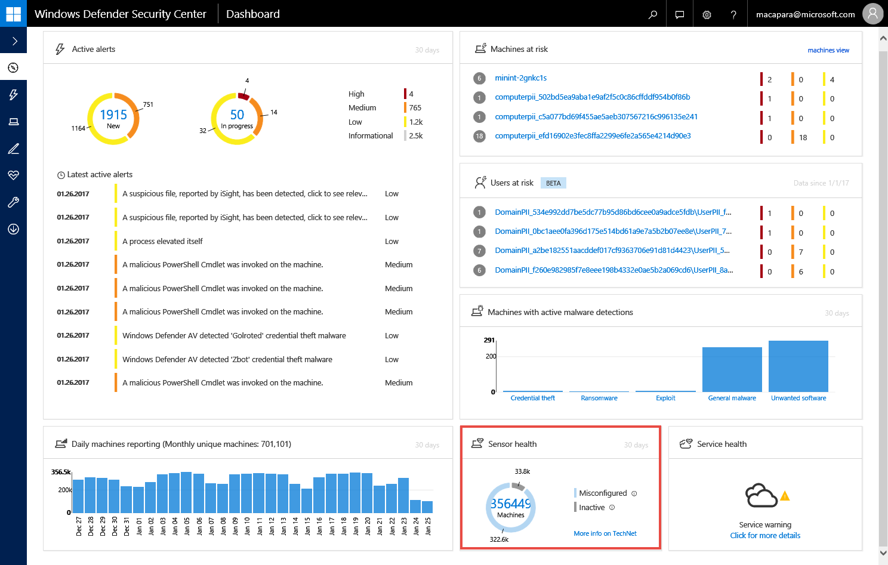Open machine minint-2gnkc1s
Image resolution: width=888 pixels, height=565 pixels.
[x=520, y=78]
